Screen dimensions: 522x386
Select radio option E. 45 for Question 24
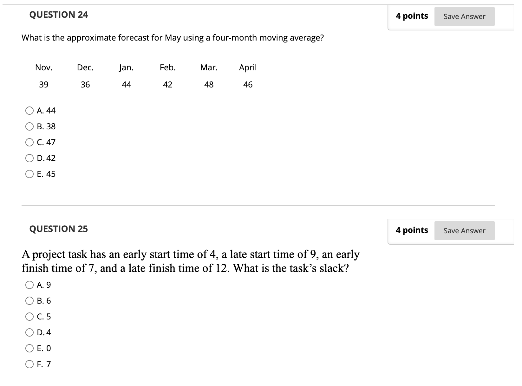pos(29,174)
